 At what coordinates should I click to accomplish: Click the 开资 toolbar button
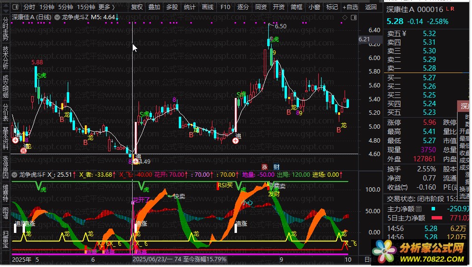278,7
